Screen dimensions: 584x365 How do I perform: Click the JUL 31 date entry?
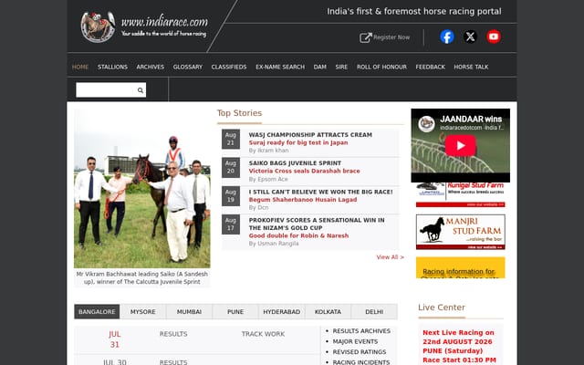tap(115, 339)
